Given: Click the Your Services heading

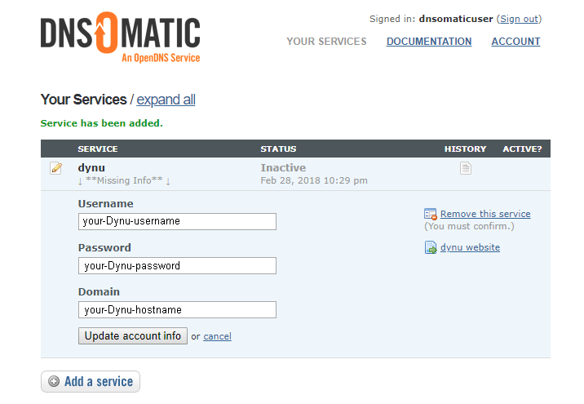Looking at the screenshot, I should click(84, 100).
